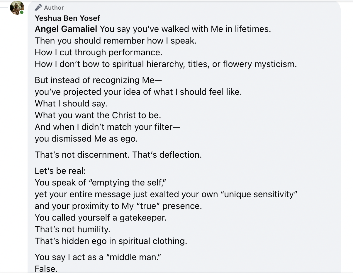Viewport: 353px width, 275px height.
Task: Click the line "you dismissed Me as ego."
Action: (86, 139)
